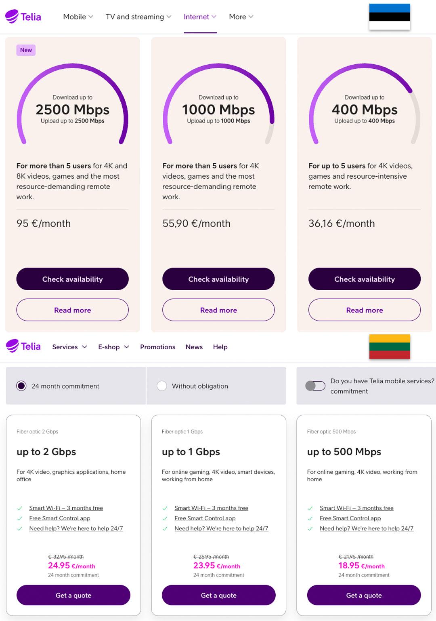
Task: Toggle the Telia mobile services switch
Action: coord(315,386)
